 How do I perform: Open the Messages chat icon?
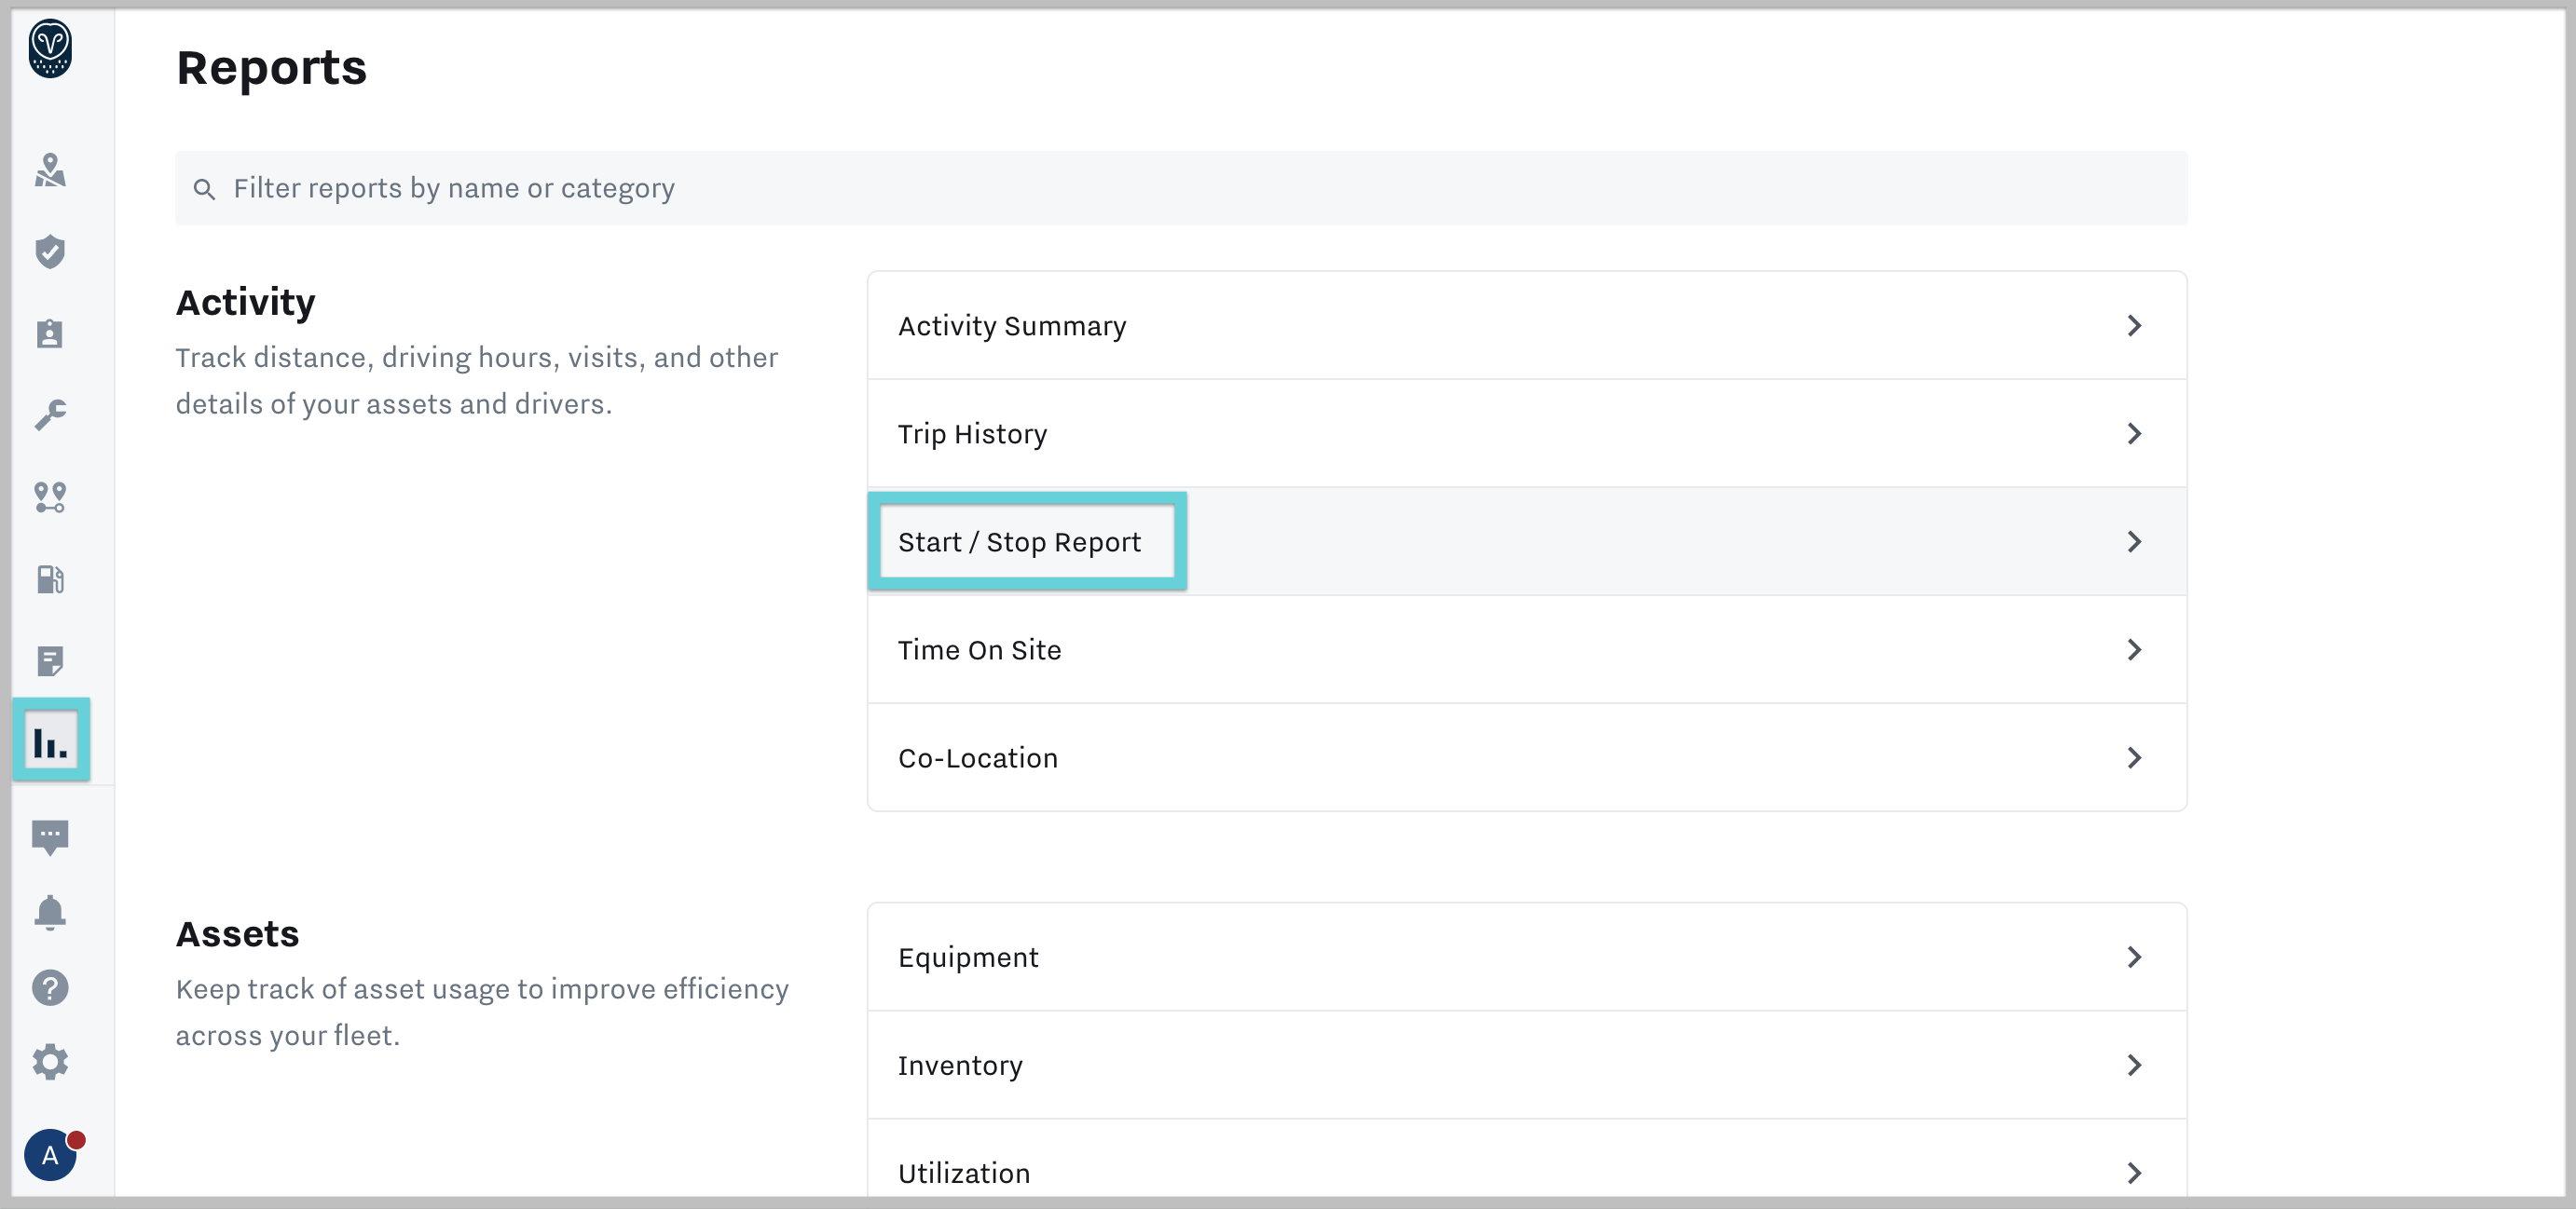coord(51,836)
